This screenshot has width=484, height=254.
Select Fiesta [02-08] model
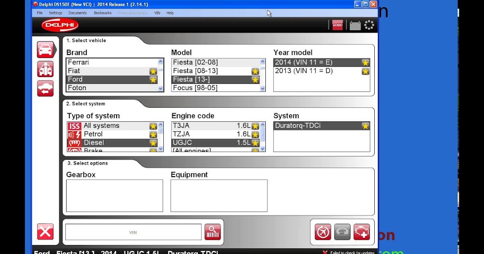215,62
